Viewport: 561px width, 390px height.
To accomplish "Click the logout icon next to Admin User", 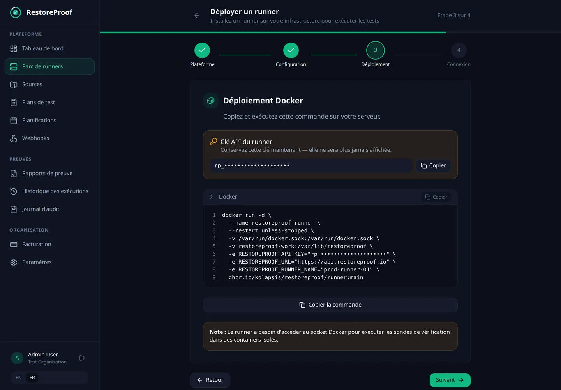I will click(x=82, y=358).
